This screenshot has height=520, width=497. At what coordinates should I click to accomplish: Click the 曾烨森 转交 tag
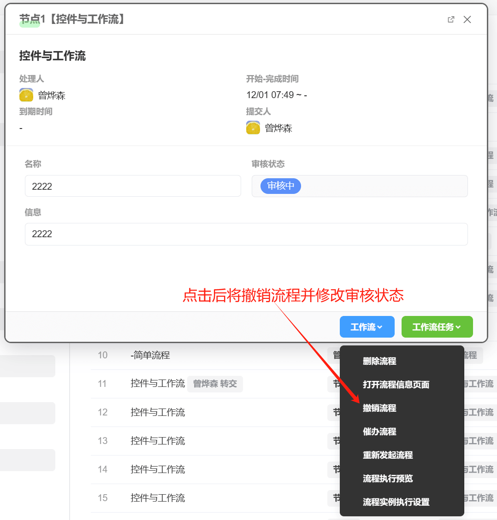pos(215,384)
